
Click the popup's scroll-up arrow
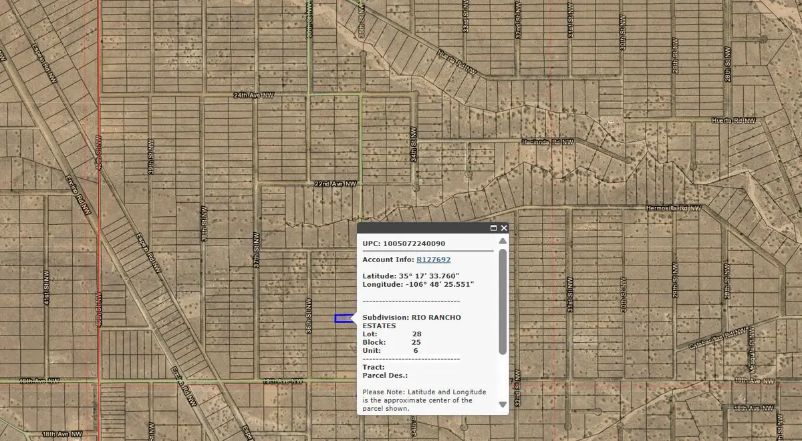[503, 242]
